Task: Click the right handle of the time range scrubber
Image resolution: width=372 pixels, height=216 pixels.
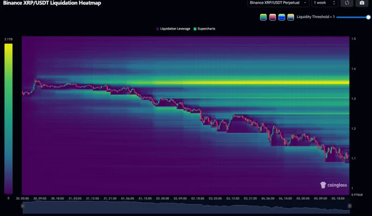Action: click(350, 206)
